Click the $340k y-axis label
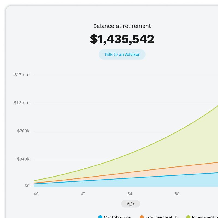This screenshot has height=218, width=218. [x=23, y=159]
